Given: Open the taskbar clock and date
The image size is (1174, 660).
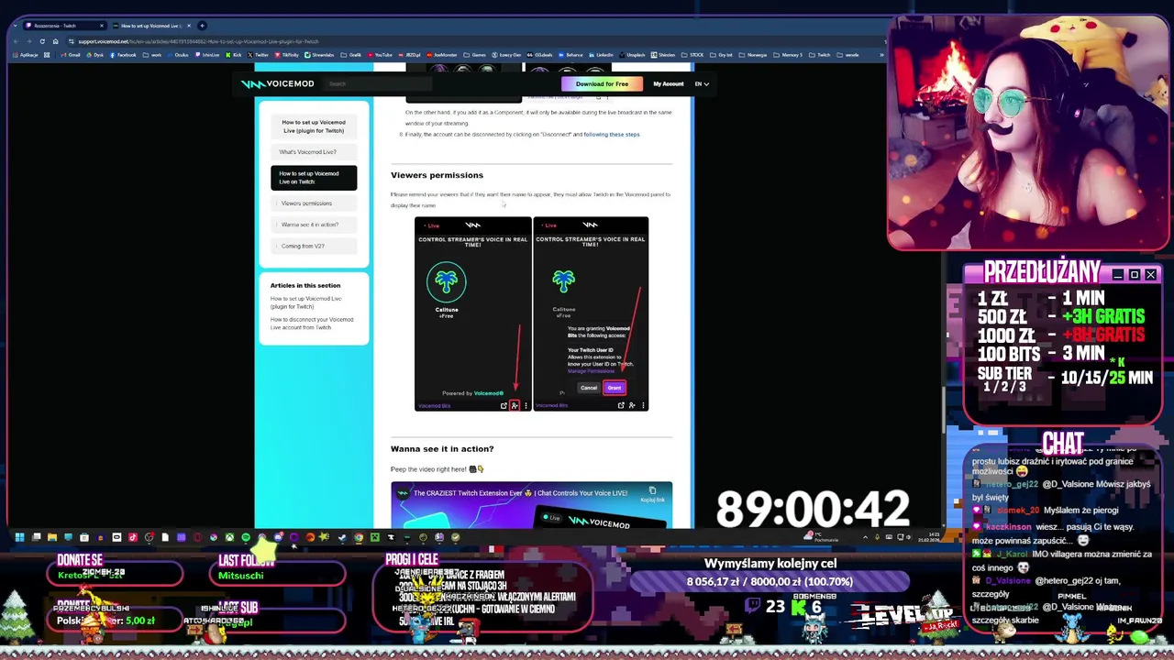Looking at the screenshot, I should pyautogui.click(x=929, y=537).
